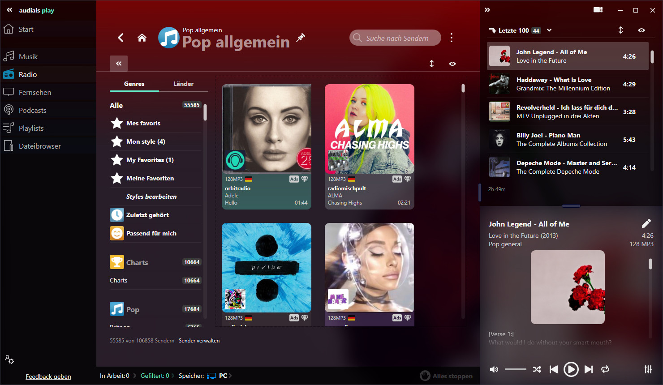Mute audio with speaker icon
663x385 pixels.
click(x=494, y=369)
